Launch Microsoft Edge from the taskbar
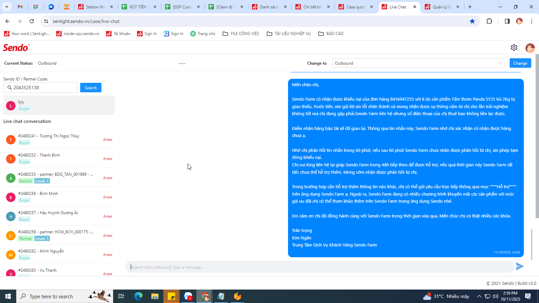 click(138, 296)
